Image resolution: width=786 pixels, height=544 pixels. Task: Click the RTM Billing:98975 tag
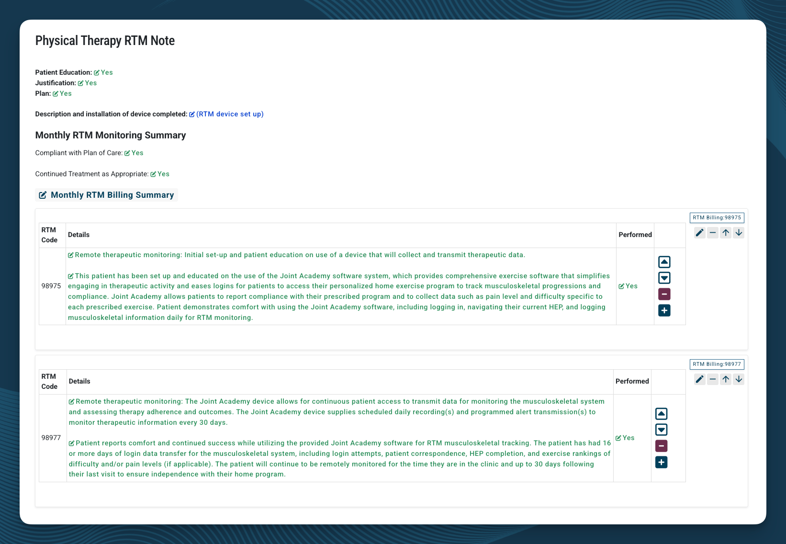717,217
